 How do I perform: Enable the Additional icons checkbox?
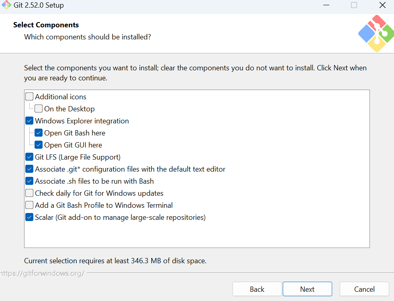coord(29,97)
